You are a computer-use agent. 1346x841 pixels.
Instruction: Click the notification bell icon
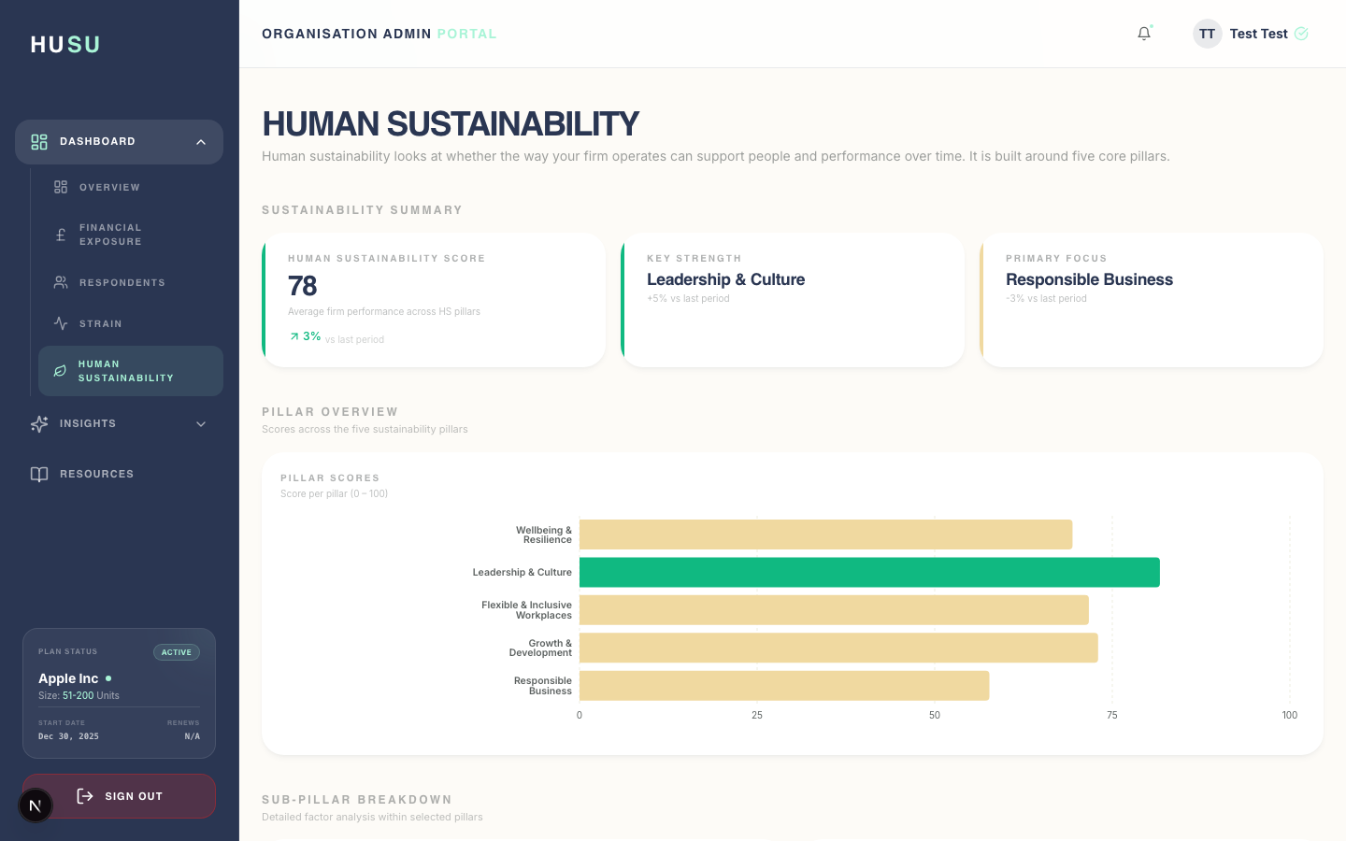1143,33
